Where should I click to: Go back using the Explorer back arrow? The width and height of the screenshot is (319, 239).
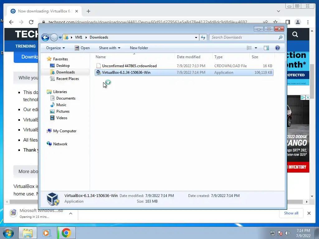pos(45,37)
